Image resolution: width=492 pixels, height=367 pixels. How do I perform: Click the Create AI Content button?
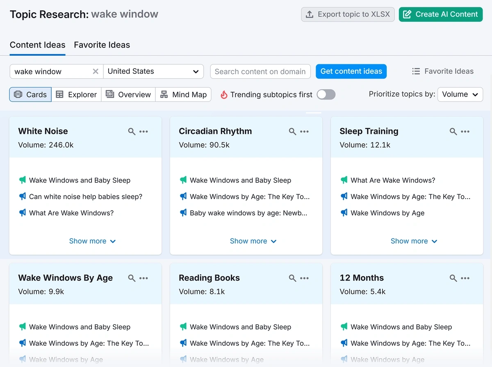(x=440, y=14)
